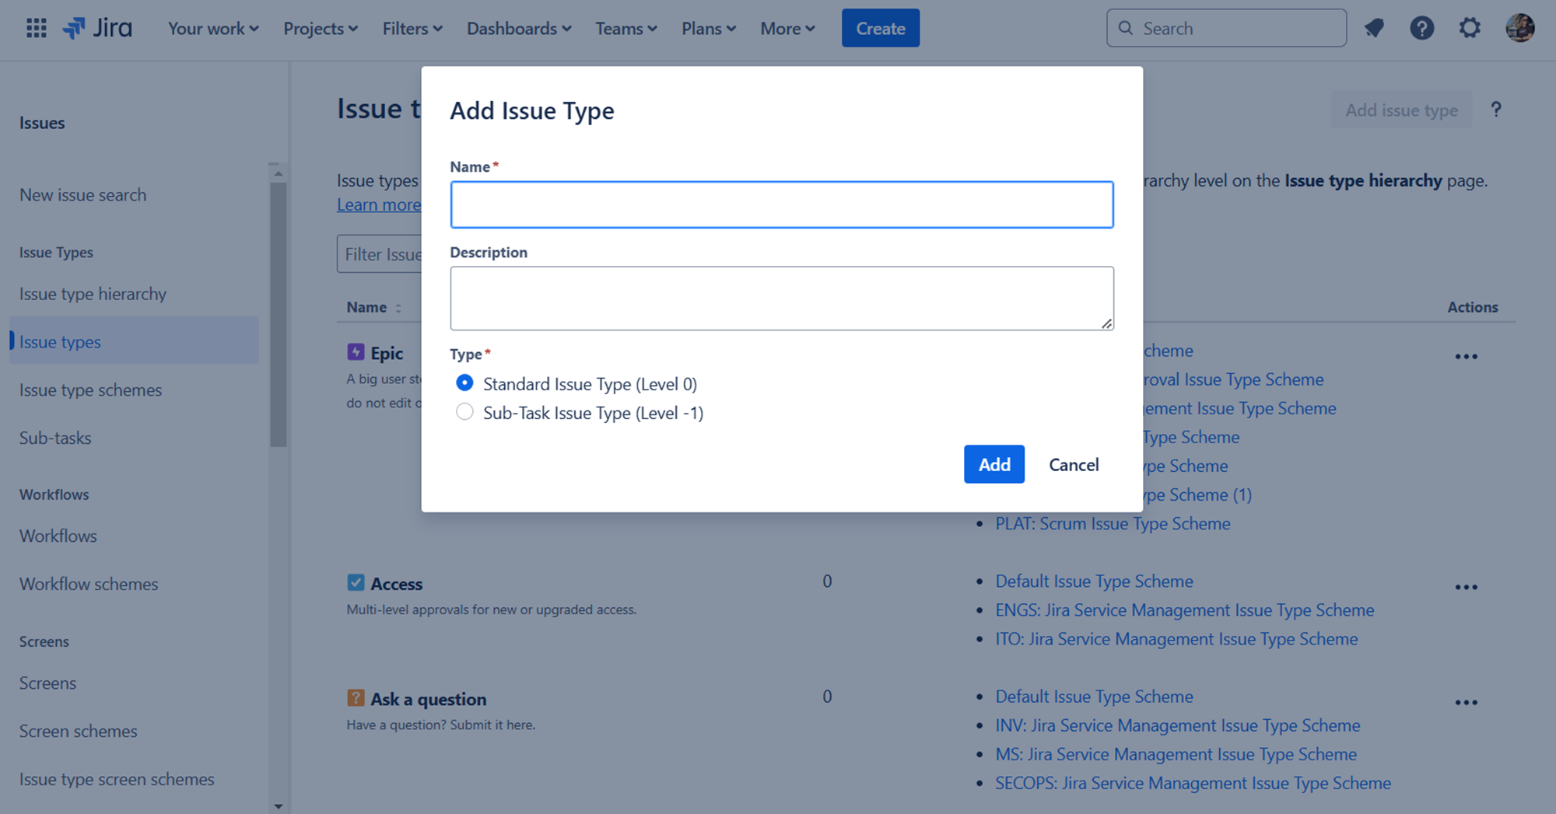This screenshot has width=1556, height=814.
Task: Click the Epic purple lightning icon
Action: coord(355,351)
